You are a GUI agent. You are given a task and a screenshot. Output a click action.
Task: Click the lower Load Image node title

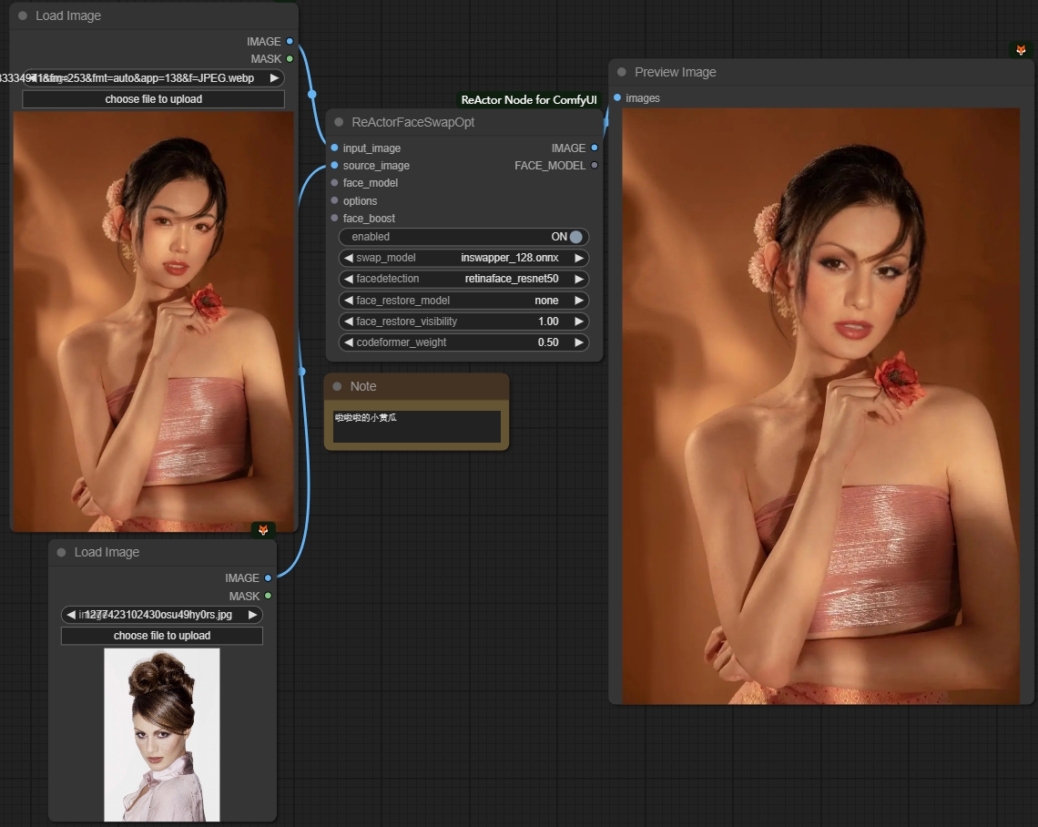107,552
